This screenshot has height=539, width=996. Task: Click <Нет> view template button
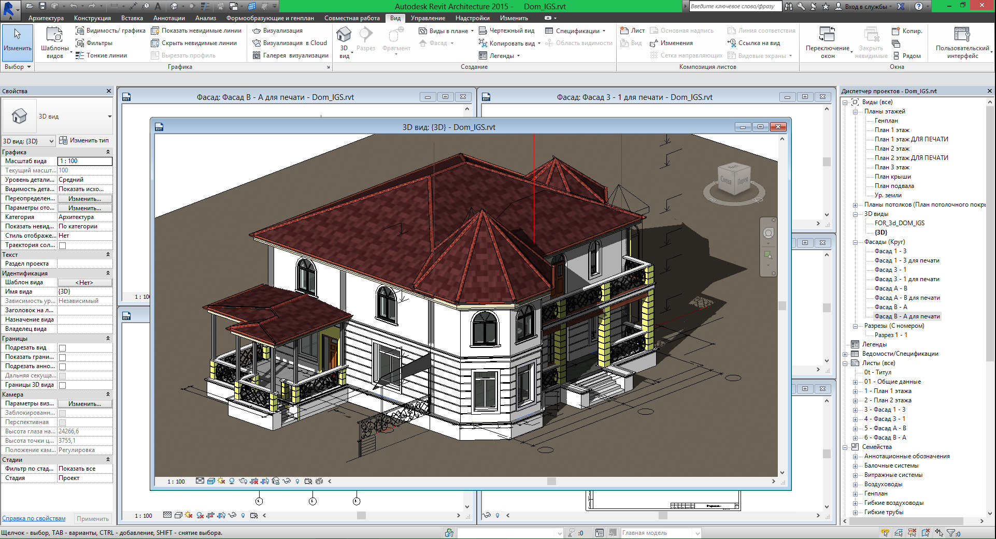tap(84, 283)
